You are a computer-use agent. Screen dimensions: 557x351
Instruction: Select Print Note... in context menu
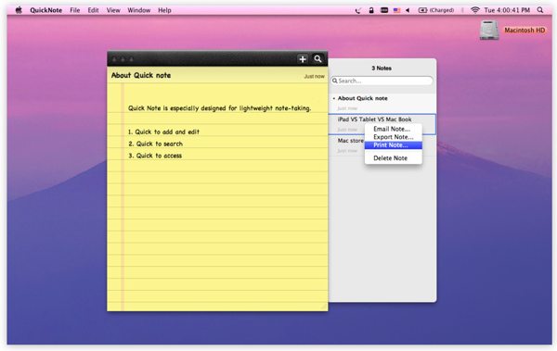(x=394, y=145)
